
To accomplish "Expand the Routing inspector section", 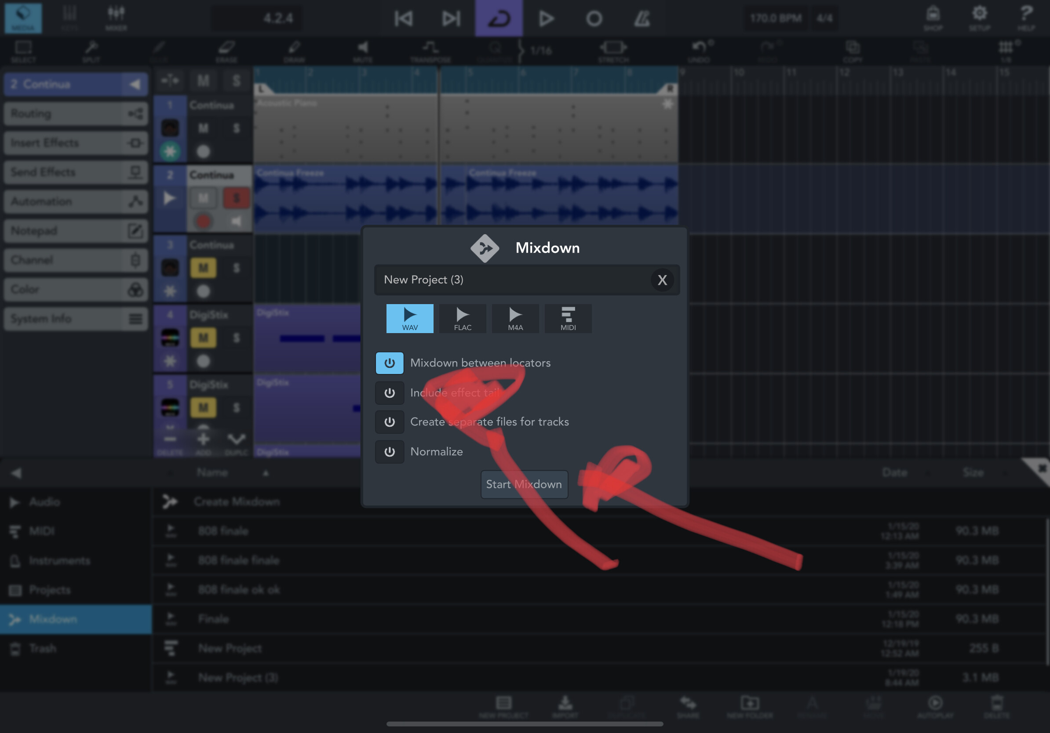I will coord(76,113).
